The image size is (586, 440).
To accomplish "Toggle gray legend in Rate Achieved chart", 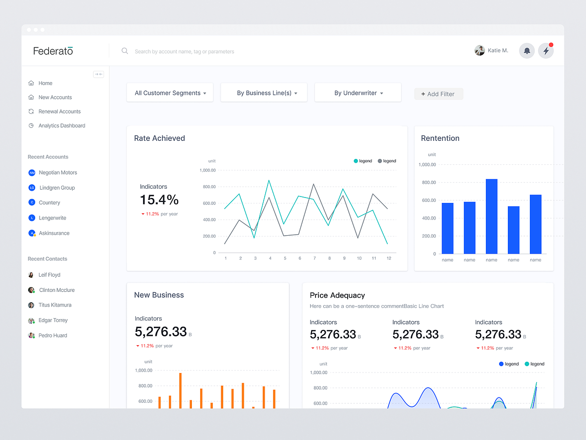I will (387, 161).
